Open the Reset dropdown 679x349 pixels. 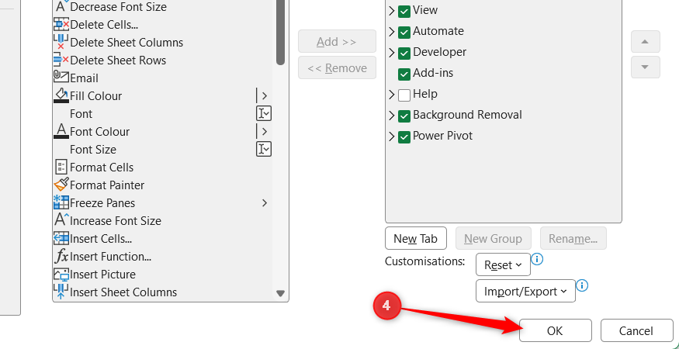[x=503, y=264]
